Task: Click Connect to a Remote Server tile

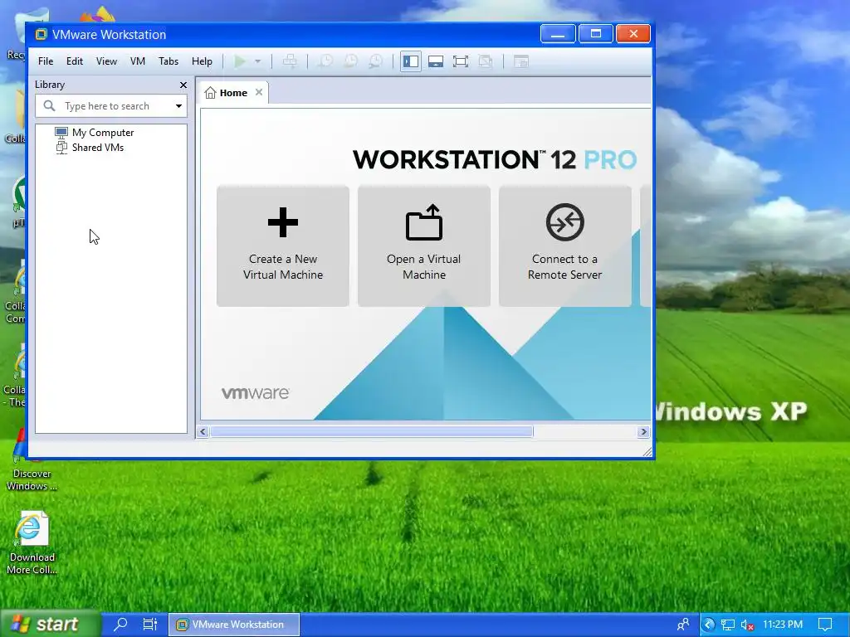Action: (x=564, y=246)
